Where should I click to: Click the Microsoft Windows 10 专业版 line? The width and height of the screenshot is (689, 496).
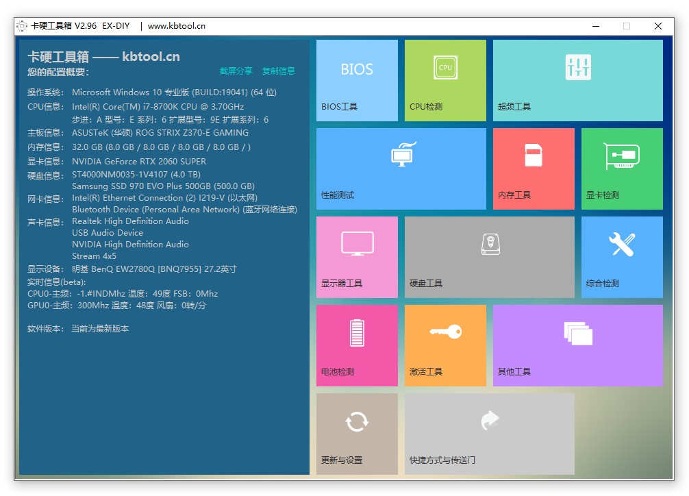pyautogui.click(x=174, y=92)
